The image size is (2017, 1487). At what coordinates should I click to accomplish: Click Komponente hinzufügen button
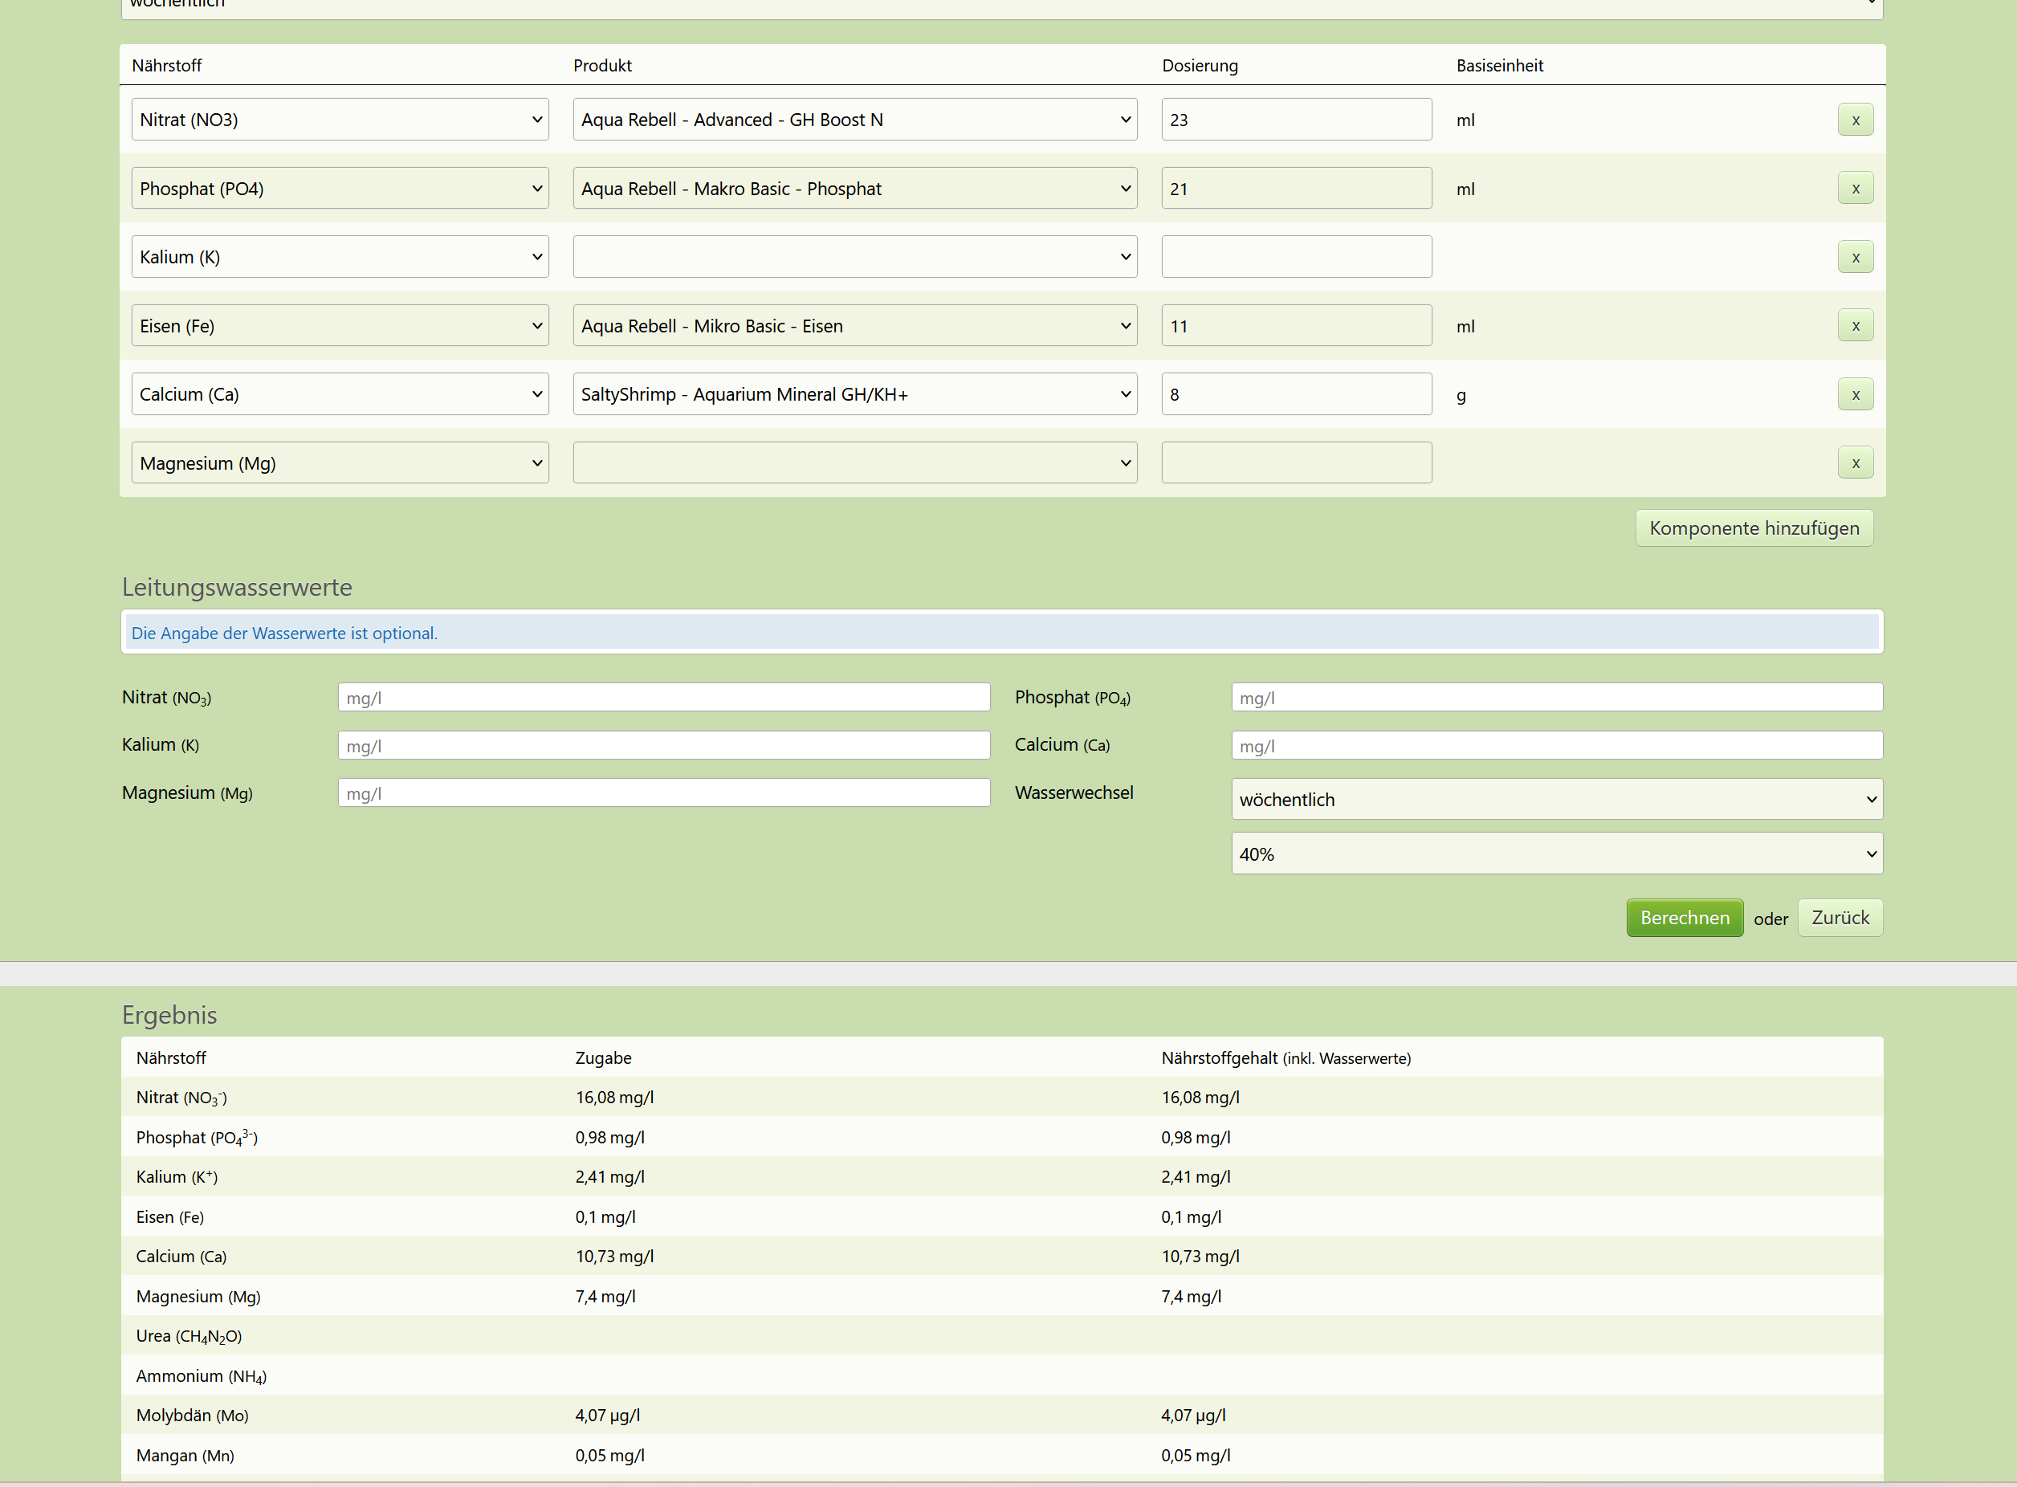coord(1754,528)
